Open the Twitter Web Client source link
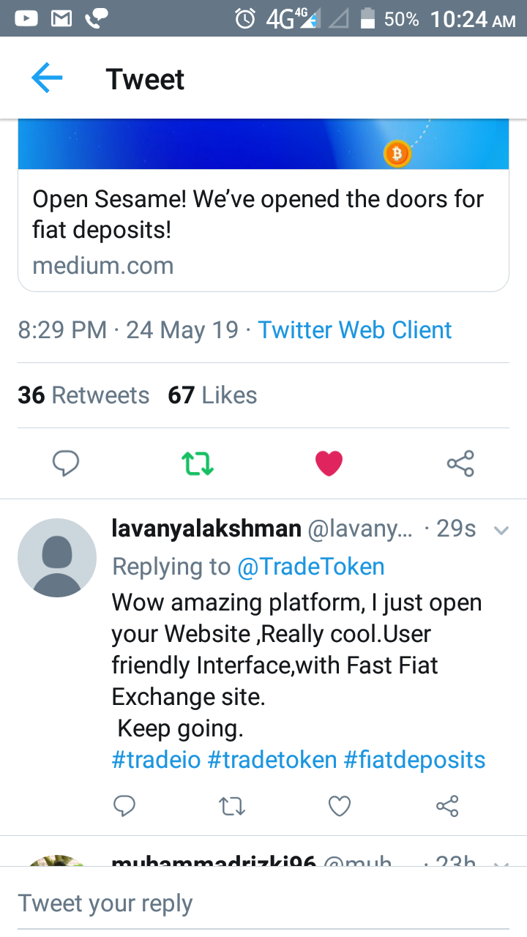The image size is (527, 937). point(355,330)
